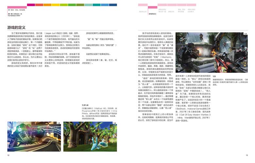This screenshot has width=255, height=163.
Task: Click the 1.3 tag on racing image corner
Action: click(59, 123)
